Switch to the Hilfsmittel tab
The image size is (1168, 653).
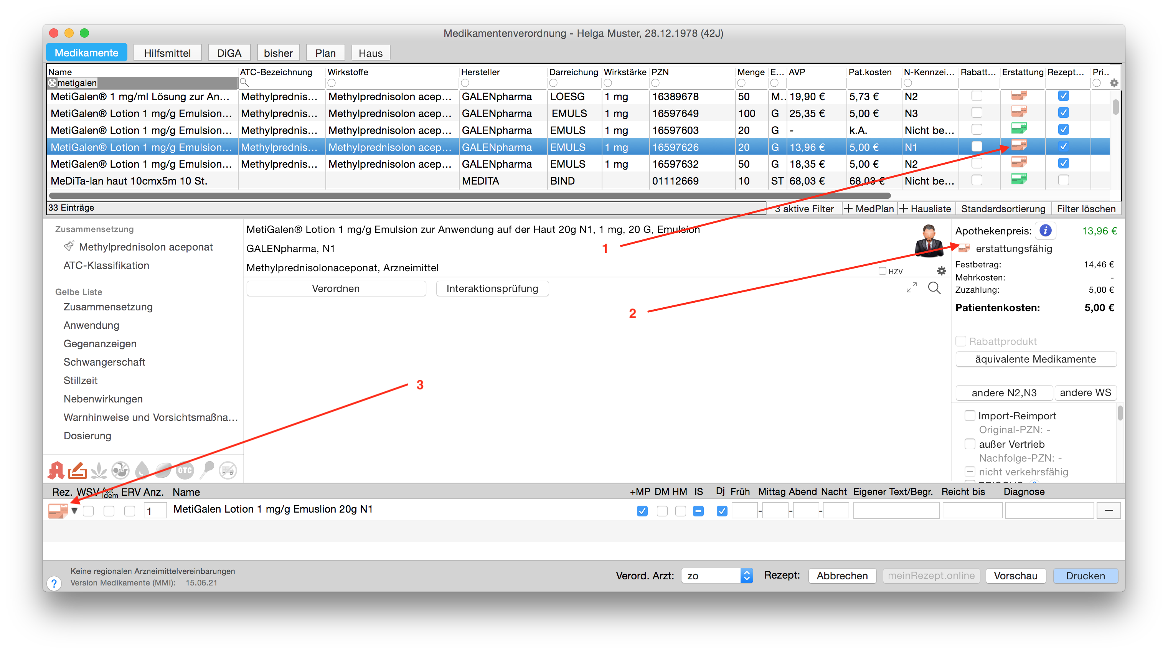[x=167, y=53]
